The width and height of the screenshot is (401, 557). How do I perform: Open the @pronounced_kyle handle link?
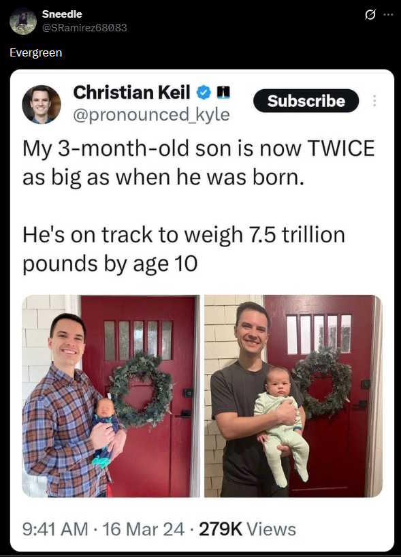click(x=152, y=115)
